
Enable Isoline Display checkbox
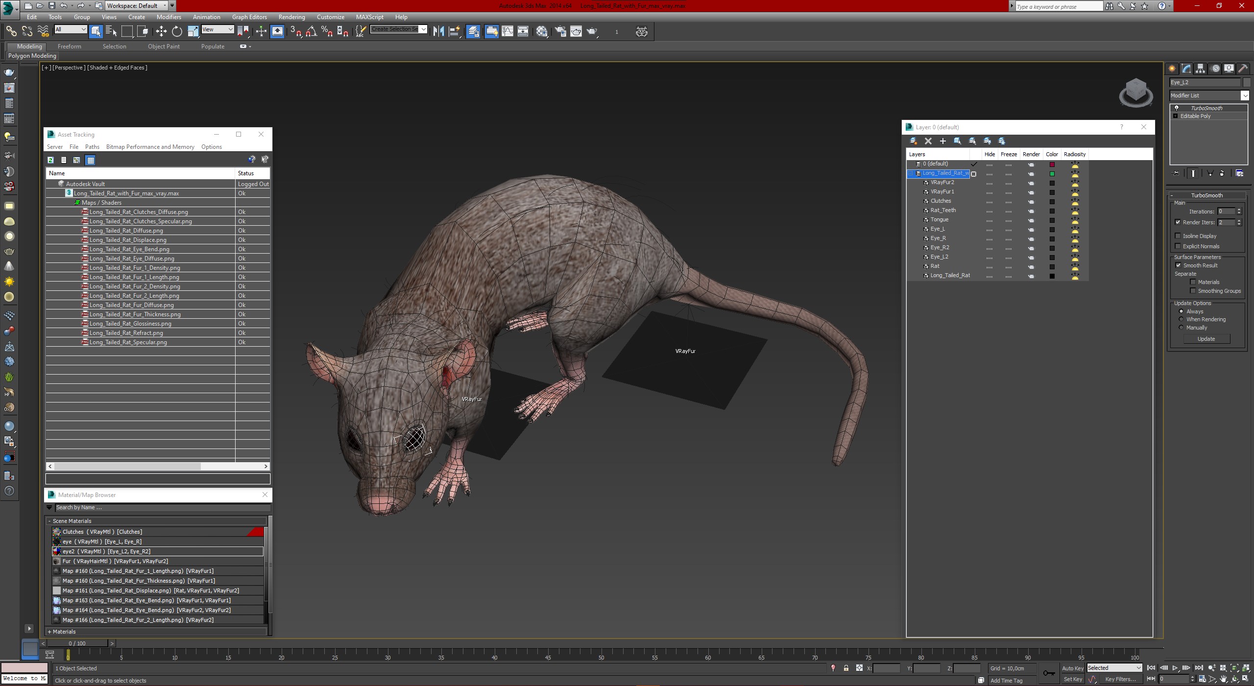pyautogui.click(x=1178, y=236)
